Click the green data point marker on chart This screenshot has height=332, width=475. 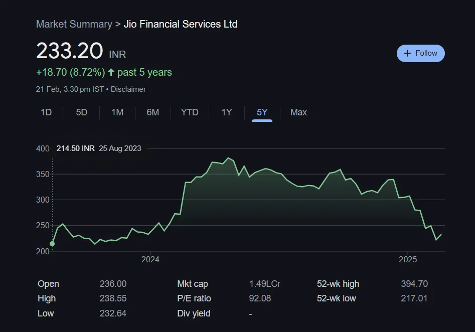pos(52,244)
